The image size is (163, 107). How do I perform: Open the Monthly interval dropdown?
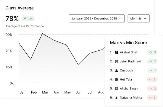pyautogui.click(x=139, y=18)
